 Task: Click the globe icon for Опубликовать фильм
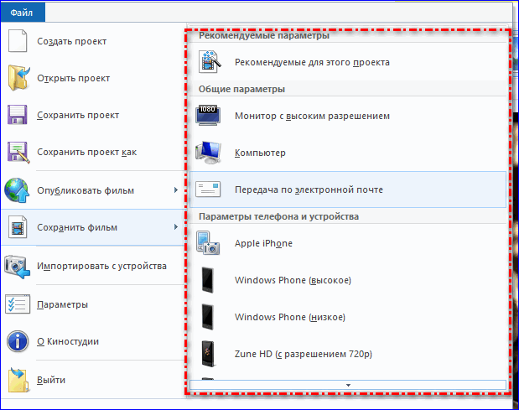[17, 190]
